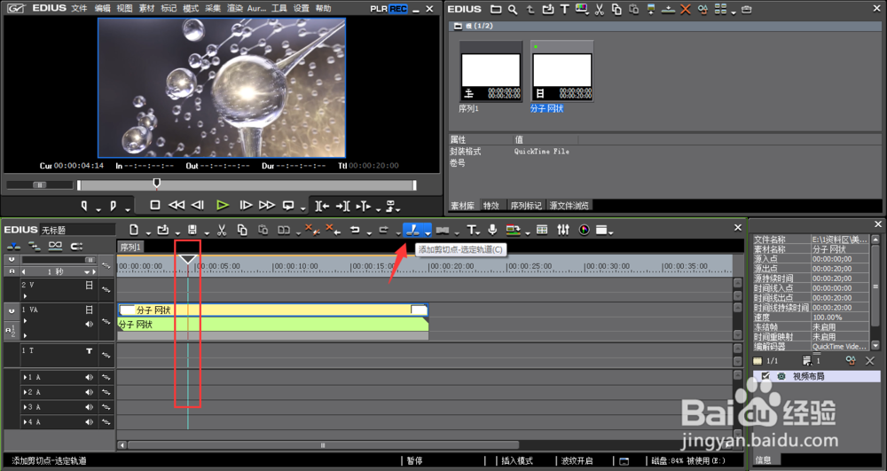Open the vectorscope/waveform icon
The height and width of the screenshot is (471, 887).
point(585,230)
